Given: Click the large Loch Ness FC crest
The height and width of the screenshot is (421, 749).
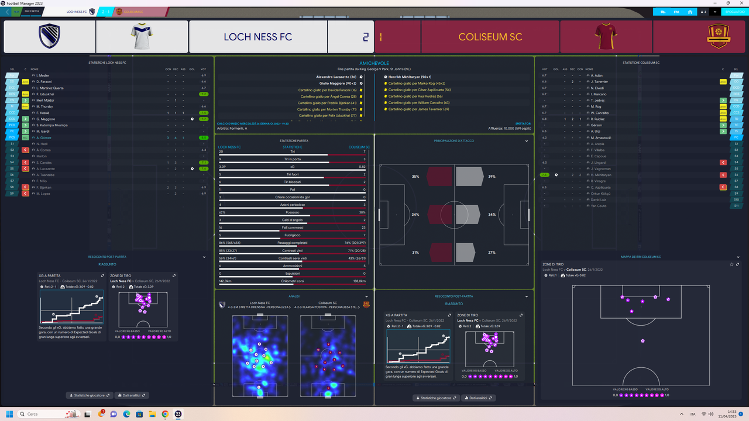Looking at the screenshot, I should pos(49,37).
